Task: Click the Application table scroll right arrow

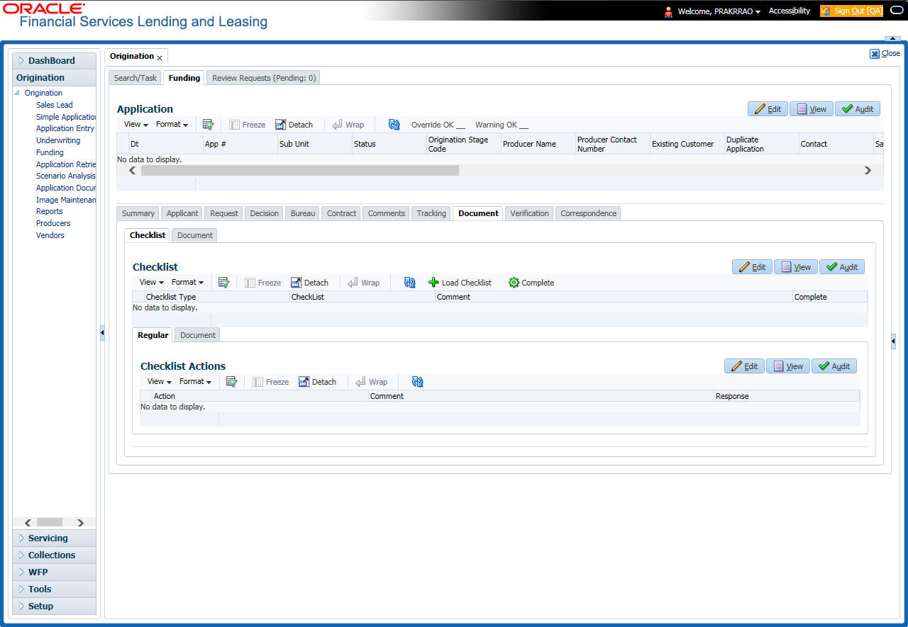Action: pyautogui.click(x=868, y=171)
